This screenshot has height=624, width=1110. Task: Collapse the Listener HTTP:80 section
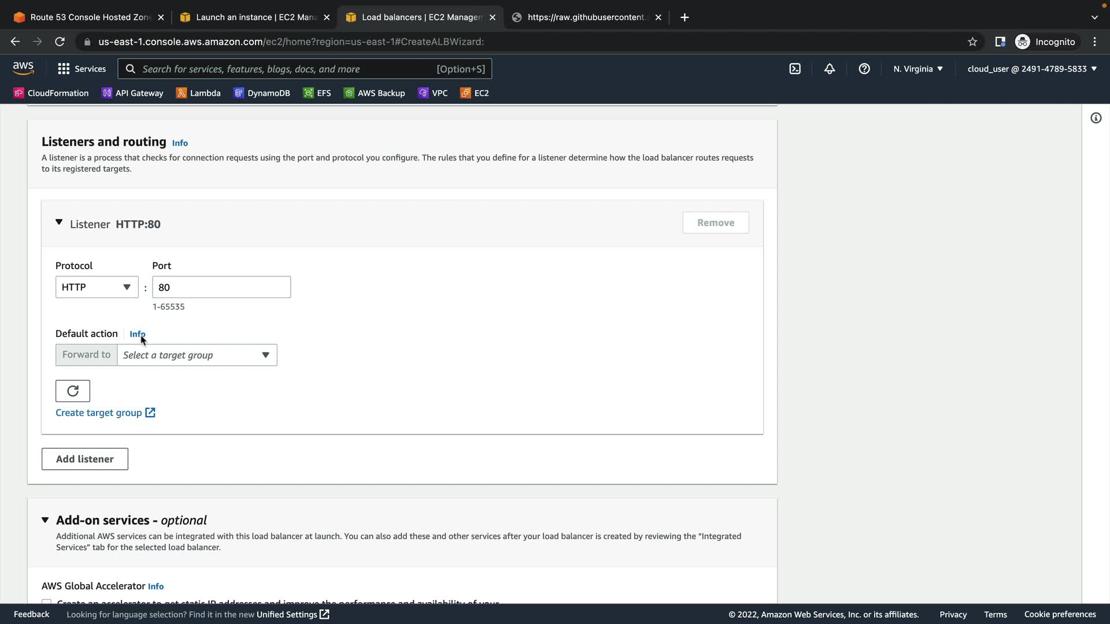coord(59,222)
